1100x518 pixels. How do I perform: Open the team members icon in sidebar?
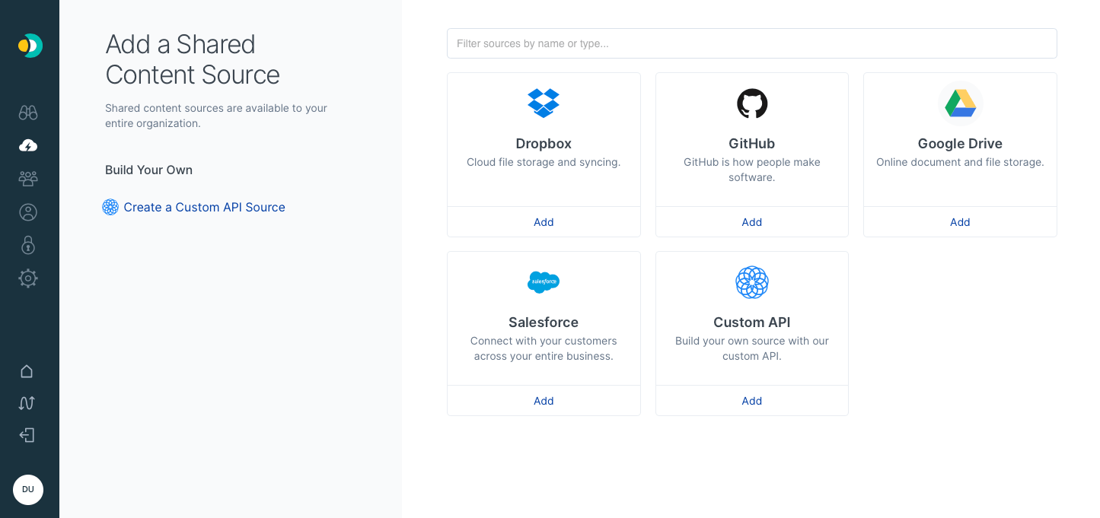click(28, 178)
